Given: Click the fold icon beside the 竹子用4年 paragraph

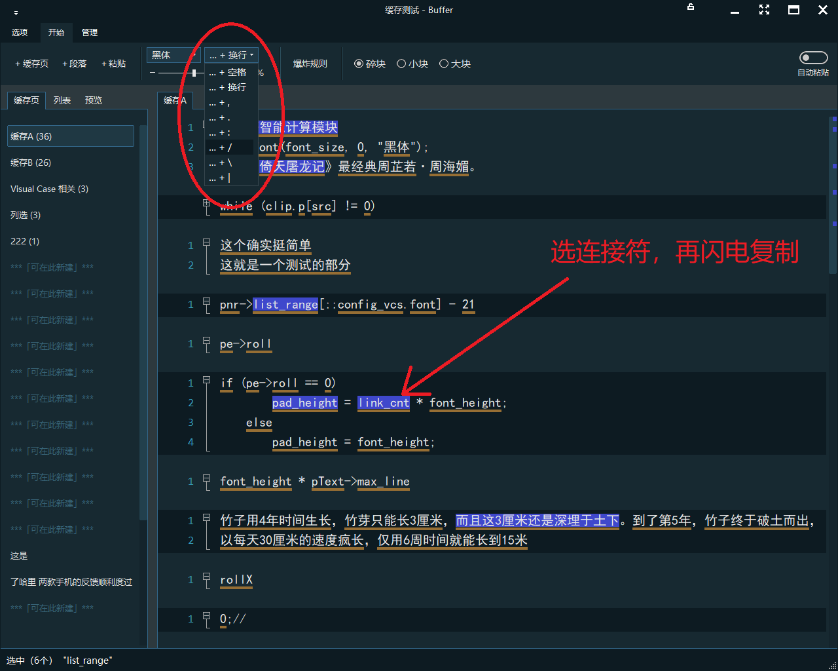Looking at the screenshot, I should pyautogui.click(x=207, y=518).
